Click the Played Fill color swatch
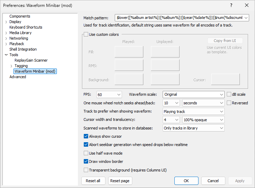This screenshot has height=188, width=255. point(129,52)
